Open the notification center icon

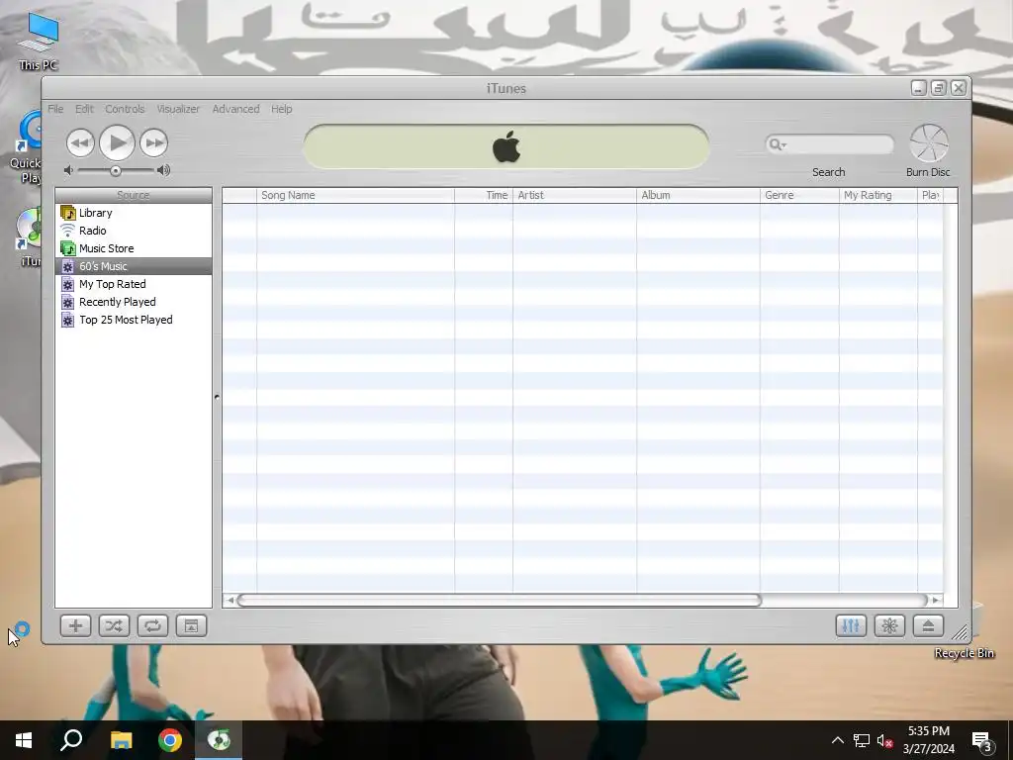click(982, 742)
